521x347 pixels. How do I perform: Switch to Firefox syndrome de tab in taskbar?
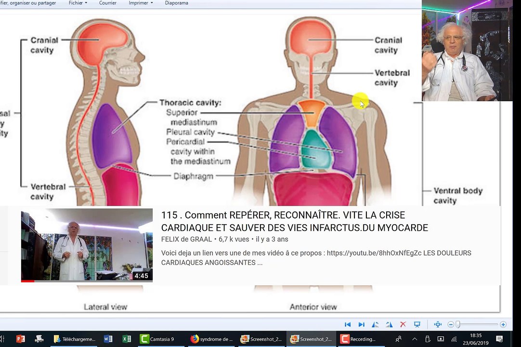click(x=212, y=339)
